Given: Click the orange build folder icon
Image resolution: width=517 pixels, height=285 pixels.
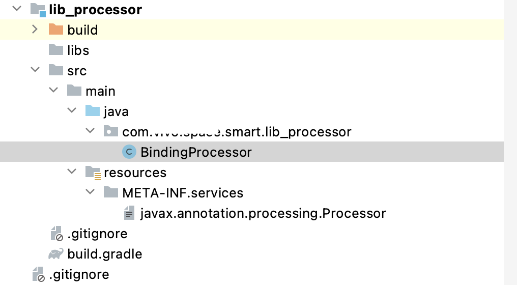Looking at the screenshot, I should (56, 30).
